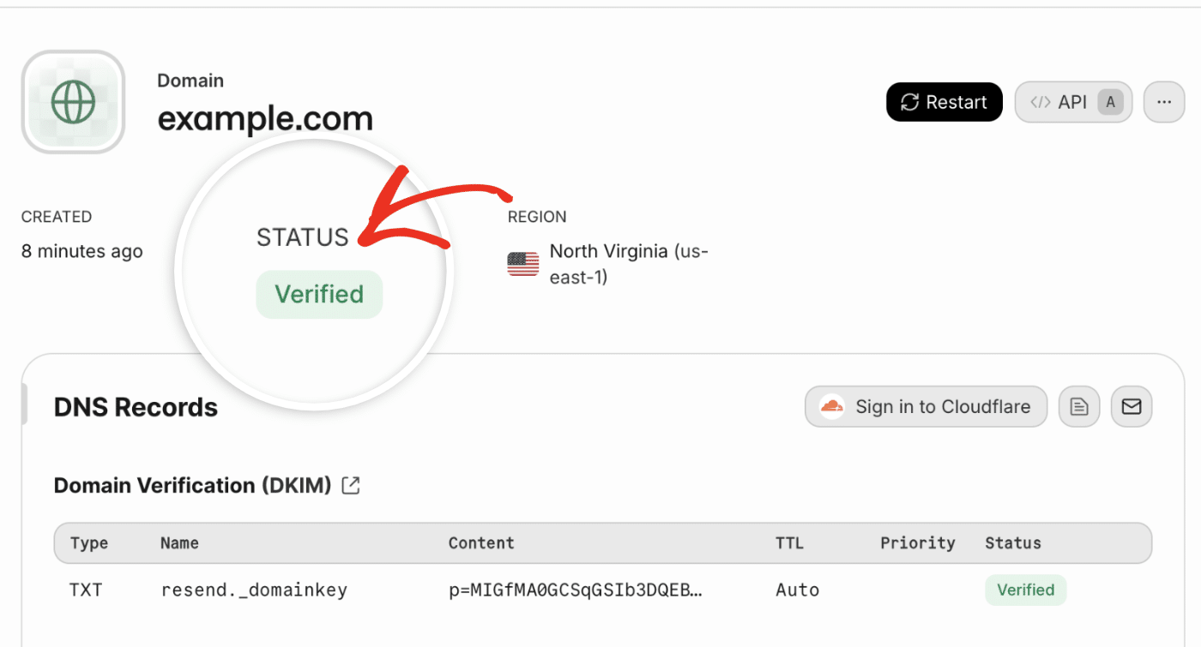Select the code icon inside the API button

coord(1040,101)
